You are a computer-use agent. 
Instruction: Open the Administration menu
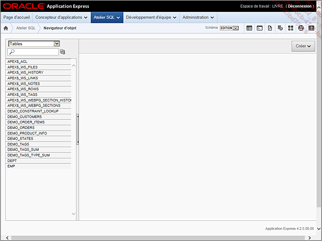(198, 17)
